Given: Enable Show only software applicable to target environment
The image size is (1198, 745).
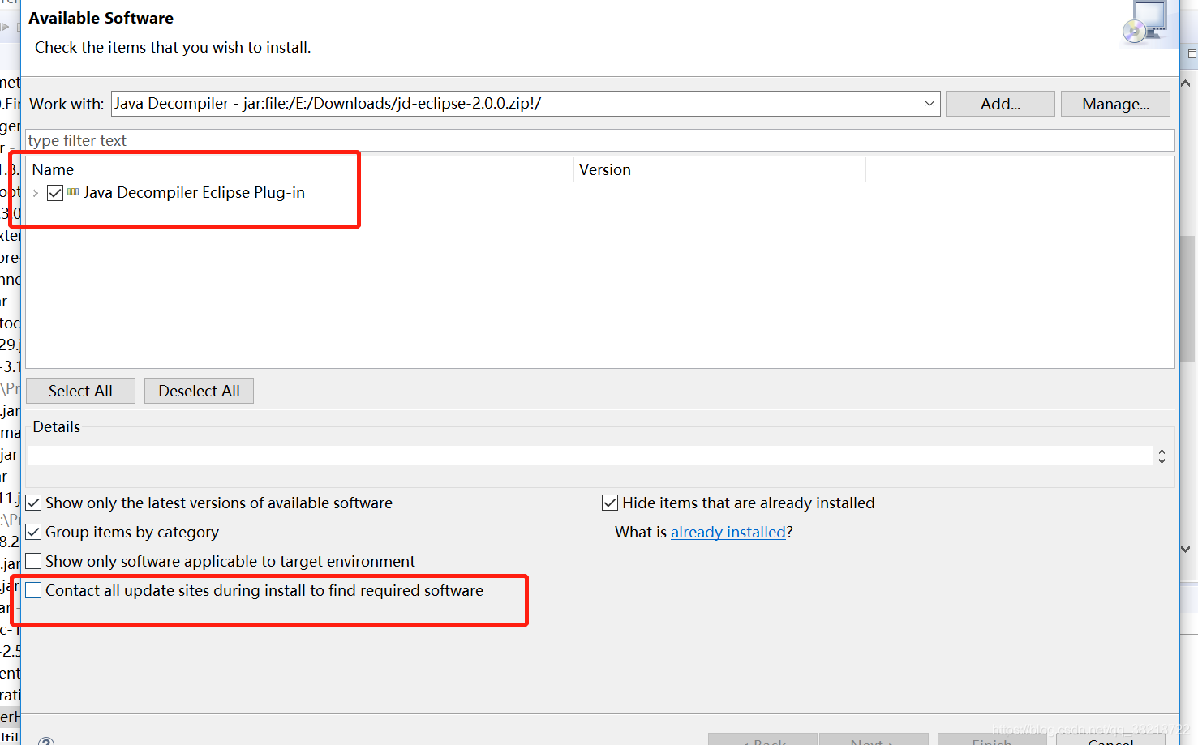Looking at the screenshot, I should (33, 562).
